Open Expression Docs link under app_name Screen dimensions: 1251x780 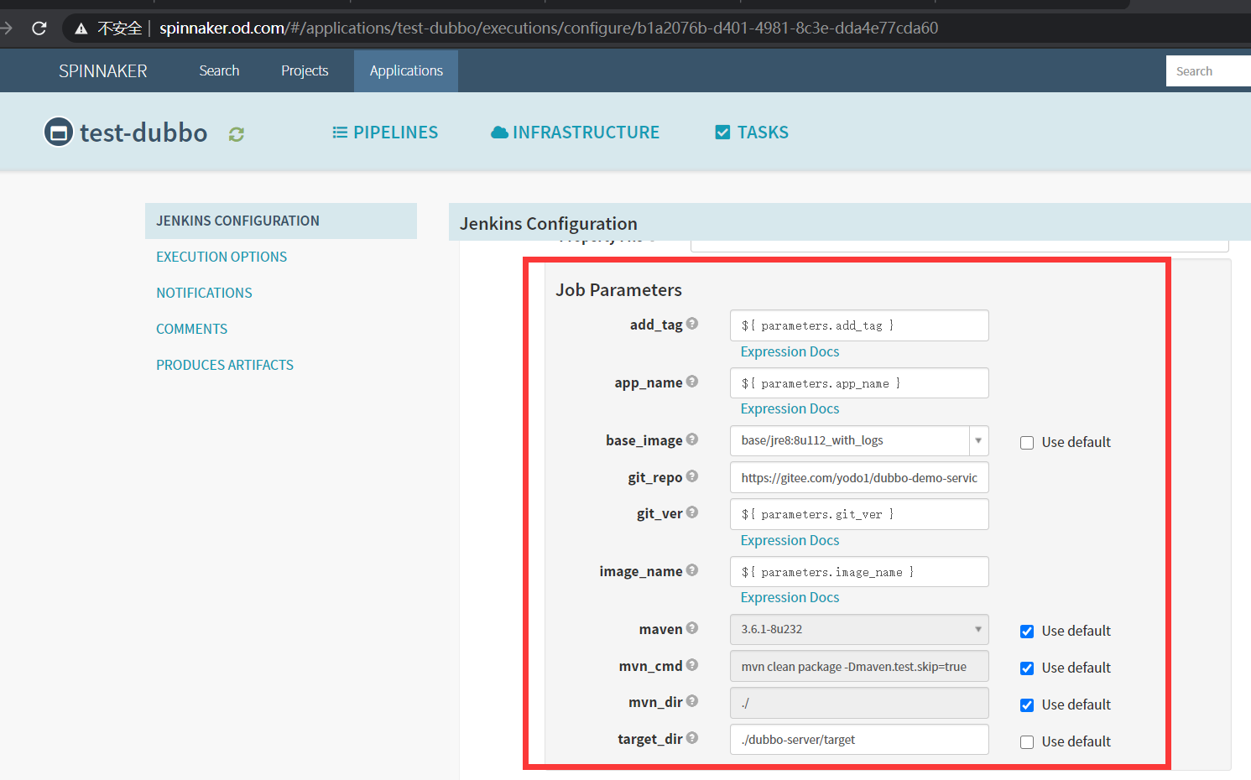790,408
